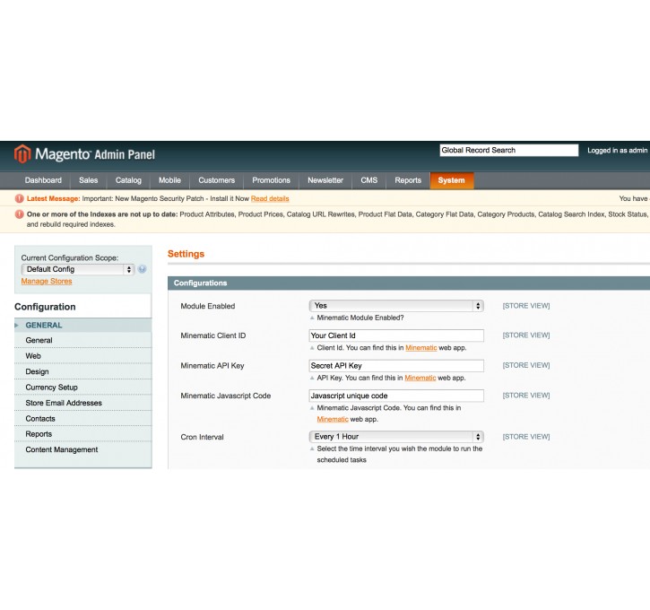The height and width of the screenshot is (610, 650).
Task: Open the Dashboard menu
Action: [43, 180]
